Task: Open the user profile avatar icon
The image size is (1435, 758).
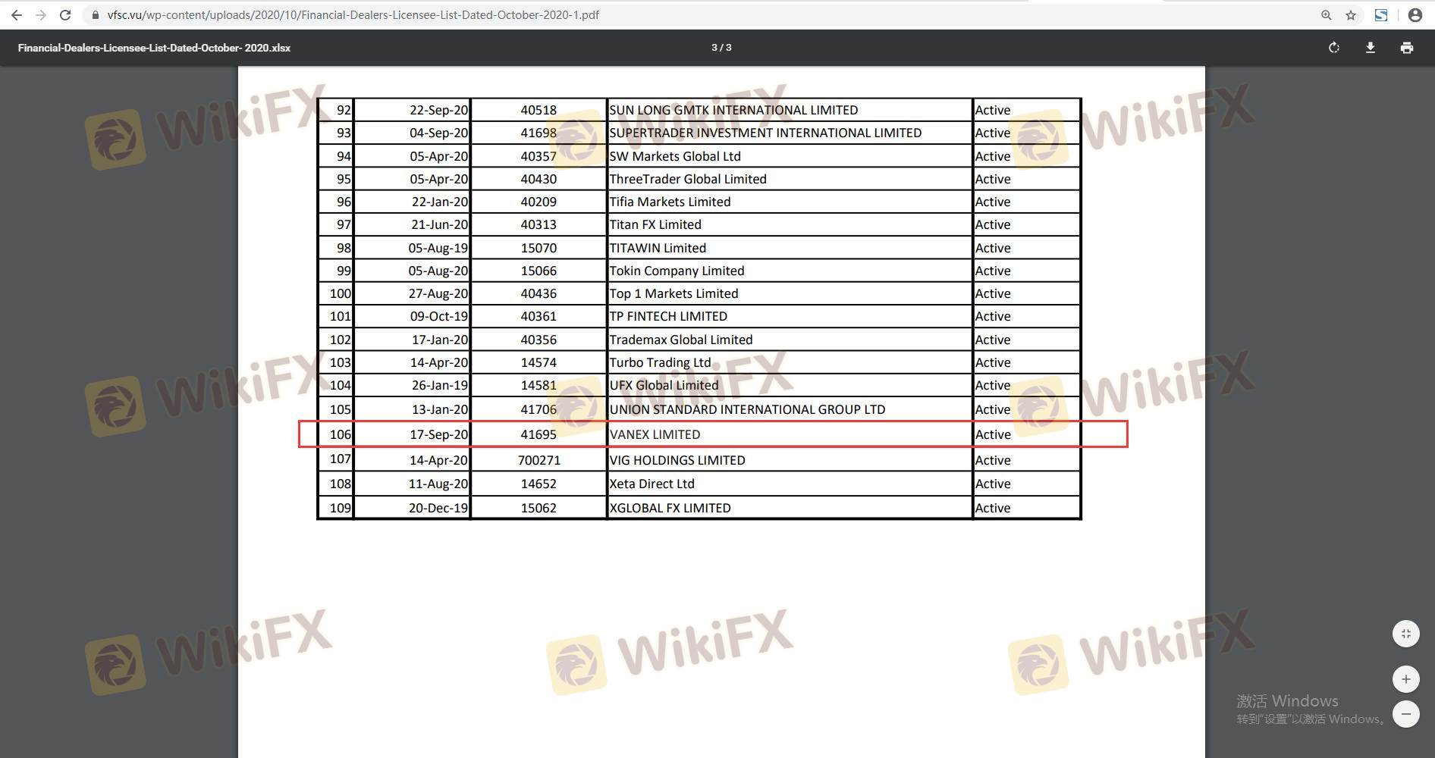Action: 1415,15
